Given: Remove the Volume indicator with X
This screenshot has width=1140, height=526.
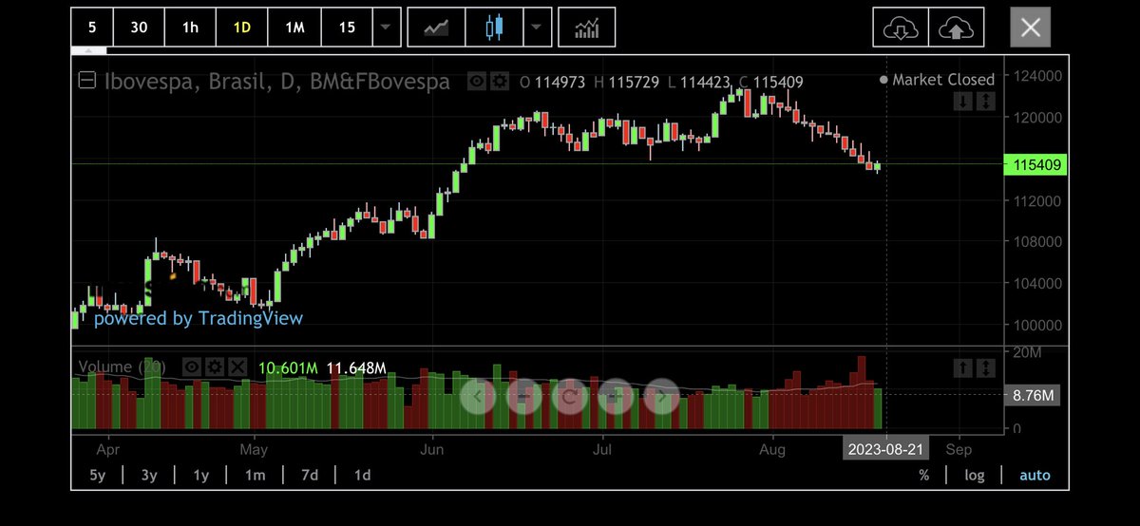Looking at the screenshot, I should pyautogui.click(x=237, y=366).
